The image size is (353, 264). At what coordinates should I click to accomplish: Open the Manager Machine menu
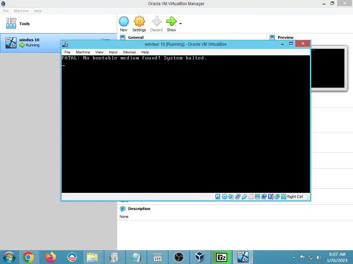[21, 11]
